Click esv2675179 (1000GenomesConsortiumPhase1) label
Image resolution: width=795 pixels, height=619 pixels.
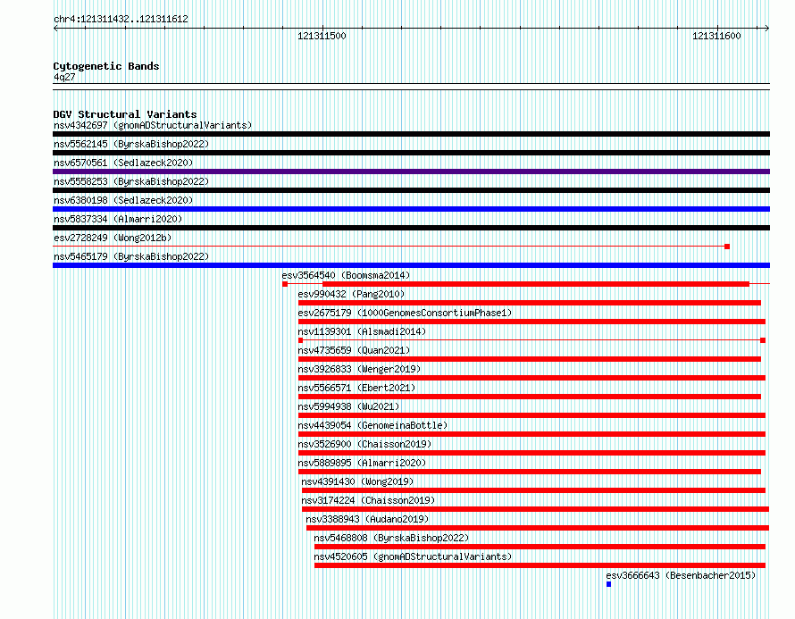[x=405, y=313]
